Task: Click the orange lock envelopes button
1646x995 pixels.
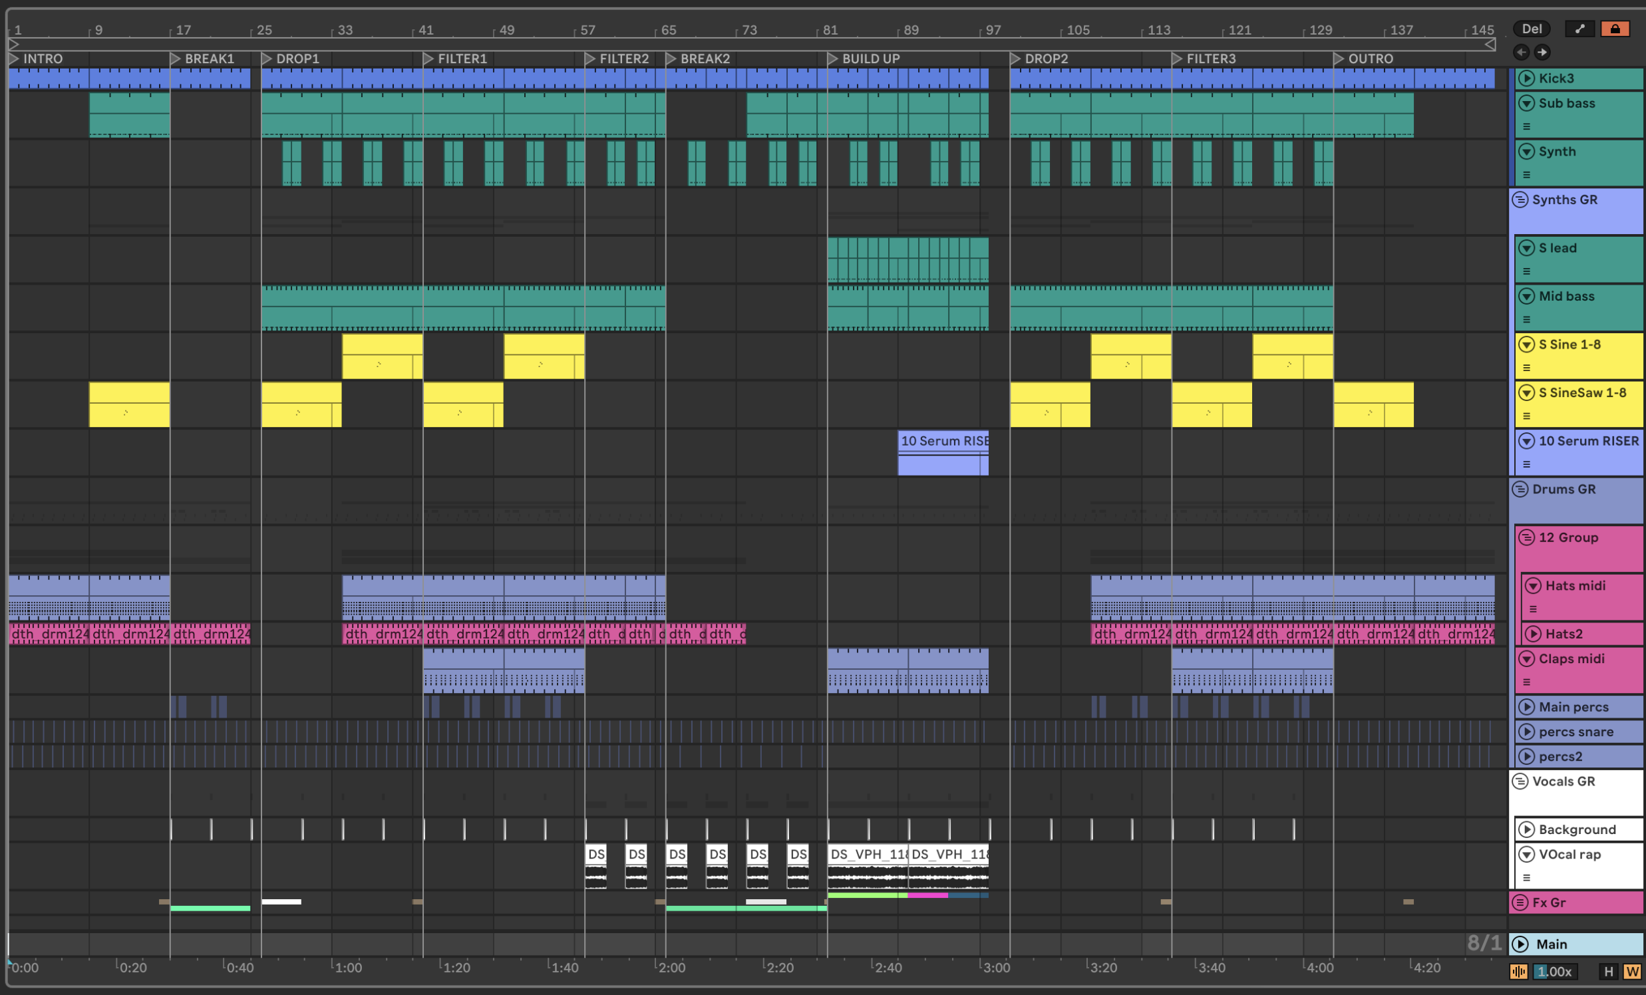Action: [x=1615, y=29]
